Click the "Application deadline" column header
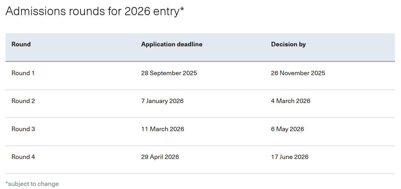 coord(172,44)
